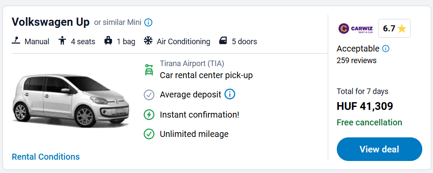Click the Free cancellation text
The width and height of the screenshot is (433, 173).
click(x=369, y=122)
